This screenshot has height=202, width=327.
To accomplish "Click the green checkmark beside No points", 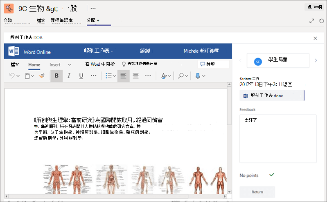I will click(x=271, y=175).
